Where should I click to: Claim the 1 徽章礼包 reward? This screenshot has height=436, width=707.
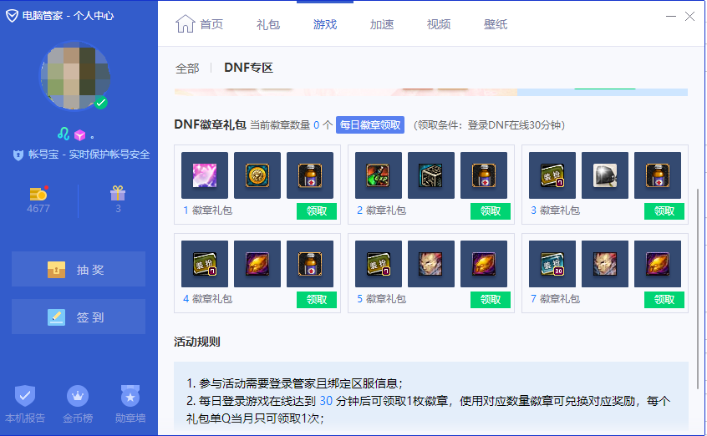click(x=317, y=211)
